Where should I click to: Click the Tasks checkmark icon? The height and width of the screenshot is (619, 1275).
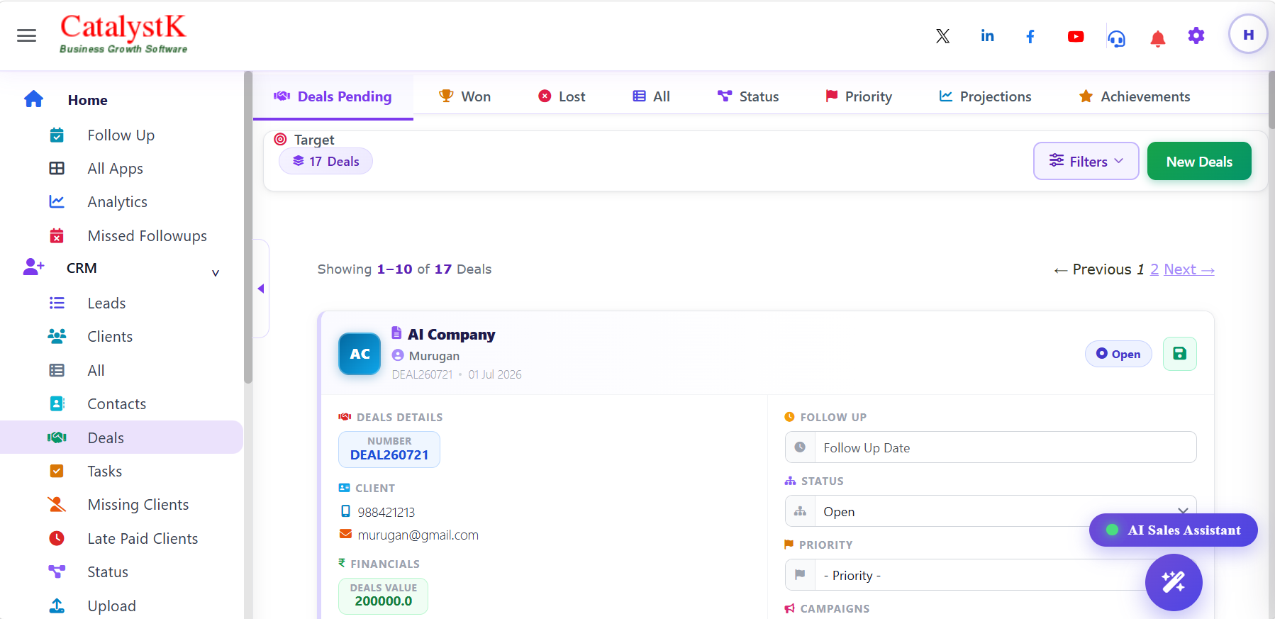coord(57,471)
